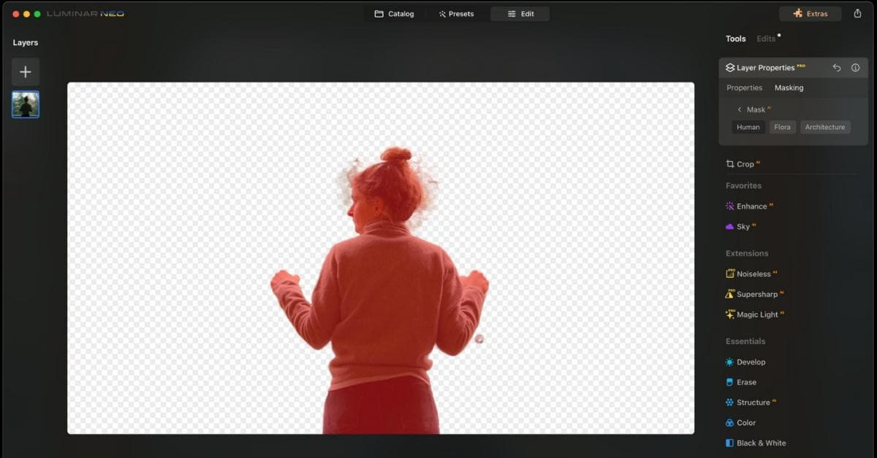Viewport: 877px width, 458px height.
Task: Toggle the Architecture mask option
Action: pos(824,126)
